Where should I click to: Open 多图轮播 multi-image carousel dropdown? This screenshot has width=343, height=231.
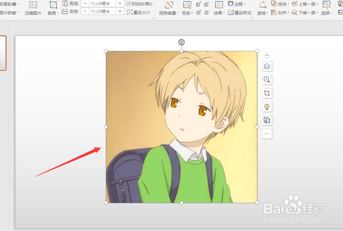(x=10, y=4)
